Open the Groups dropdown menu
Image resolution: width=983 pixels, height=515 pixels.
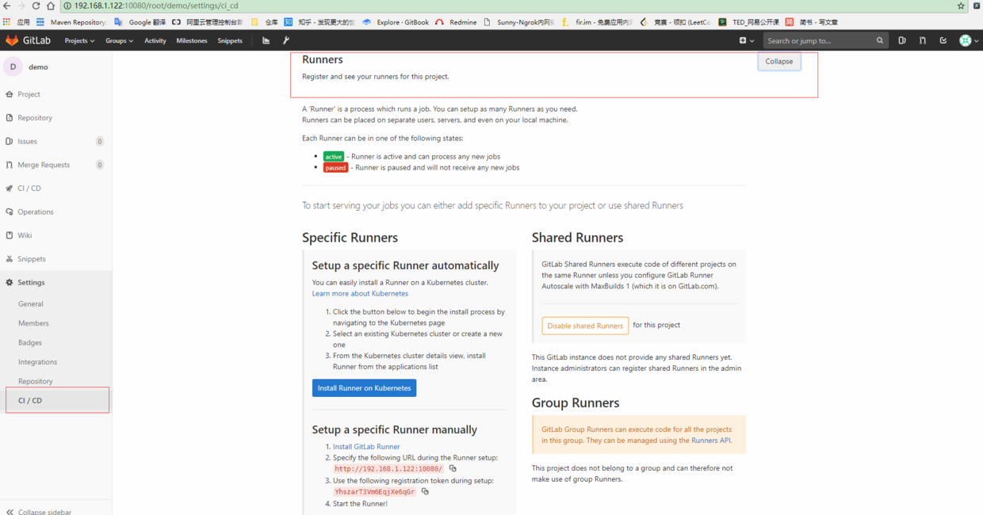click(x=119, y=40)
